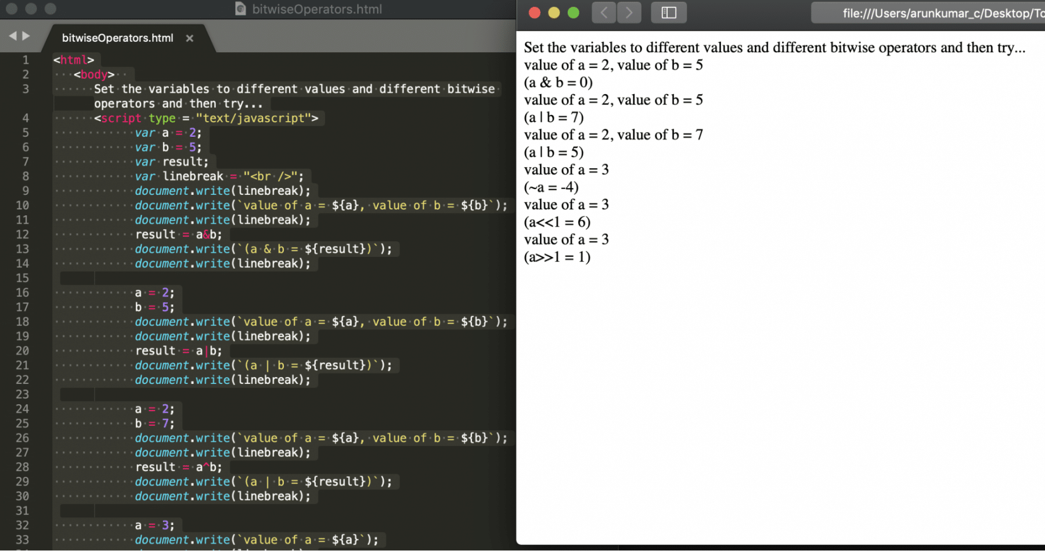Enter fullscreen using the green browser button
The height and width of the screenshot is (551, 1045).
573,13
